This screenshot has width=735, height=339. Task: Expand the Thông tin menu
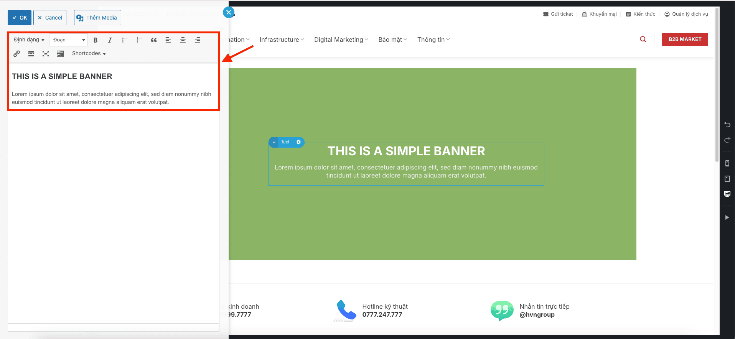(x=433, y=39)
